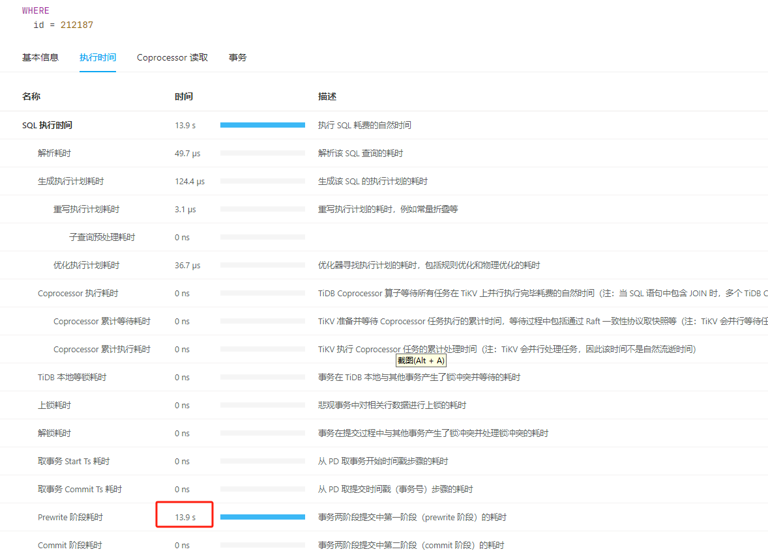Click the 13.9 s value highlighted in red
Viewport: 768px width, 558px height.
pyautogui.click(x=185, y=517)
